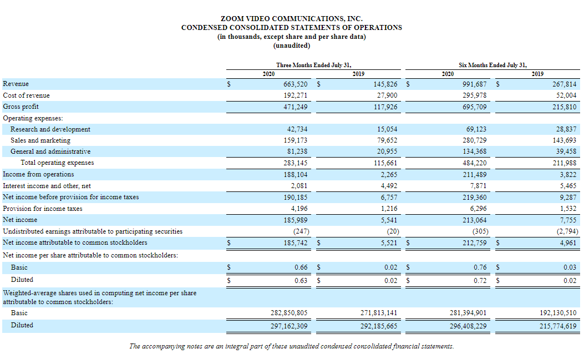Click net income value 185,989

pyautogui.click(x=296, y=220)
